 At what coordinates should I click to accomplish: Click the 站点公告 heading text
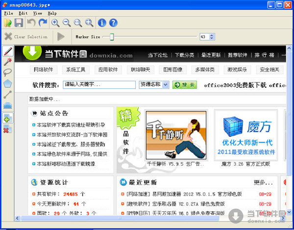click(x=54, y=113)
